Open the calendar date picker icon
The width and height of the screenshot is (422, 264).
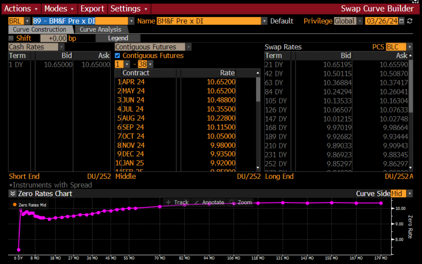[x=402, y=21]
